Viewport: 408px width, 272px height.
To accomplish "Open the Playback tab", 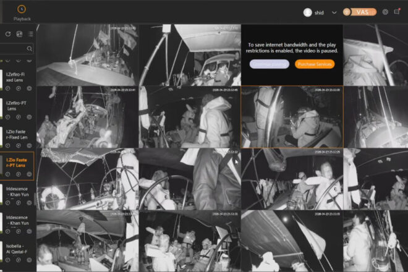I will (22, 12).
